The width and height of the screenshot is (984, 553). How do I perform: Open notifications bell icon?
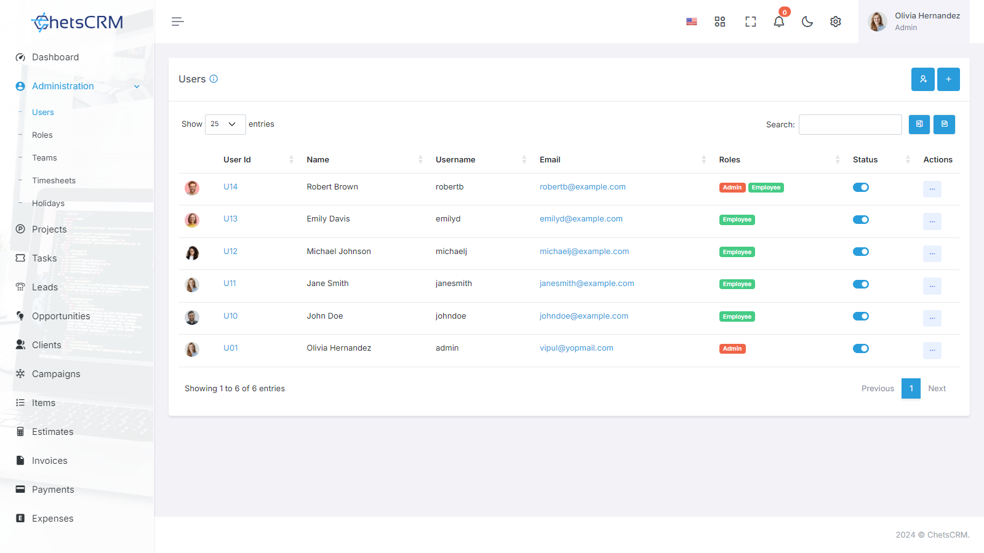pos(779,22)
